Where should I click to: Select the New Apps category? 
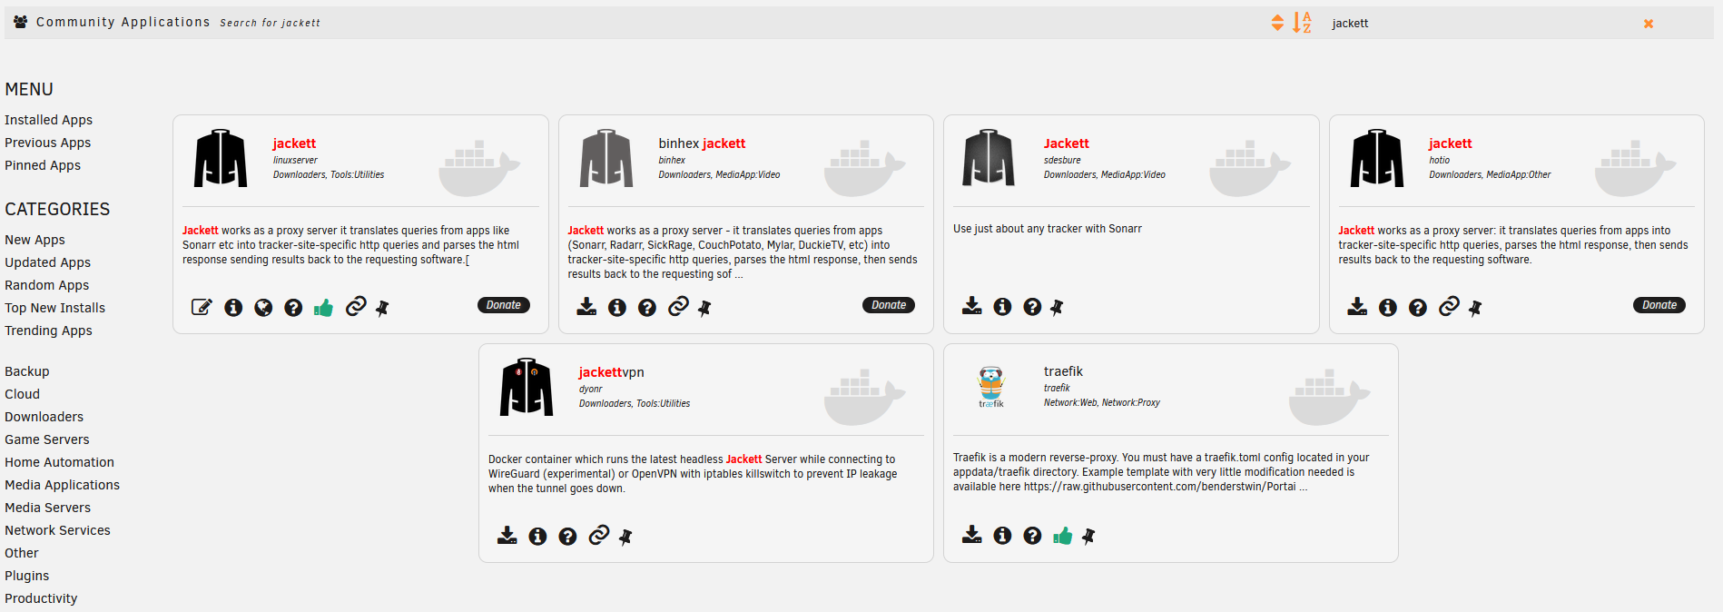click(x=35, y=240)
